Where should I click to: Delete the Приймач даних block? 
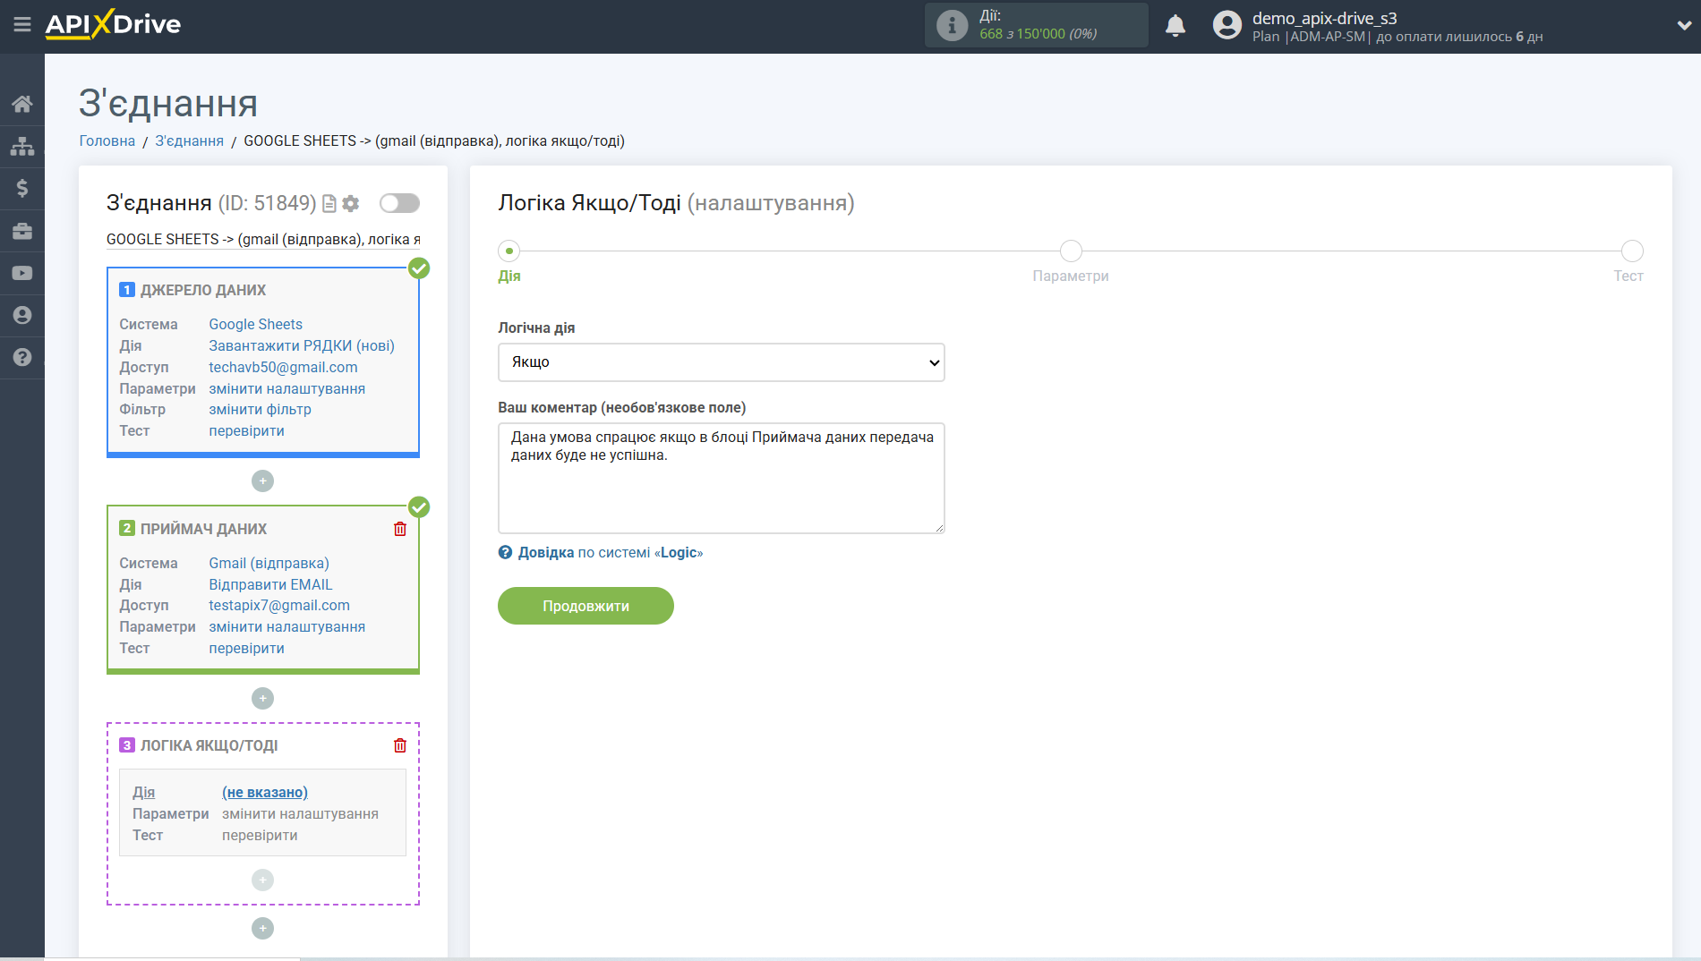point(400,529)
